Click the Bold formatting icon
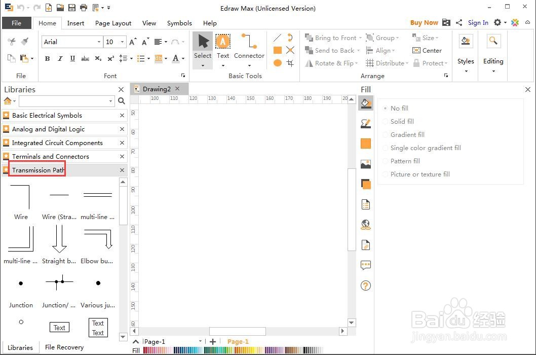536x355 pixels. point(47,58)
